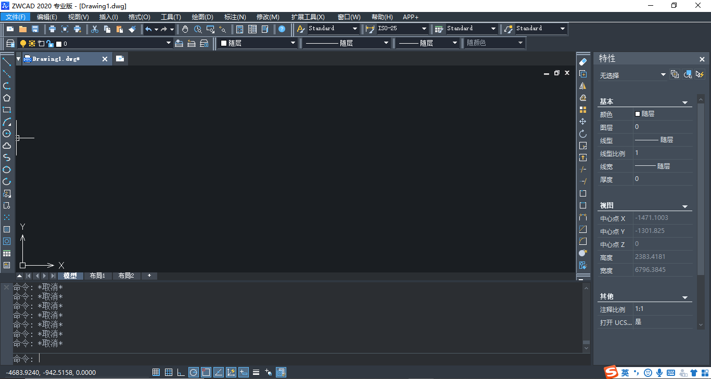
Task: Select the Rectangle drawing tool
Action: click(7, 110)
